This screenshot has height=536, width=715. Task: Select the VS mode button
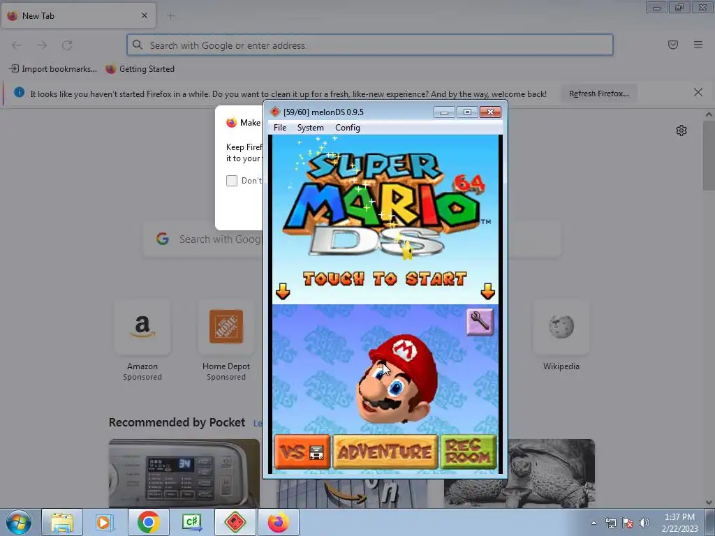pyautogui.click(x=302, y=452)
